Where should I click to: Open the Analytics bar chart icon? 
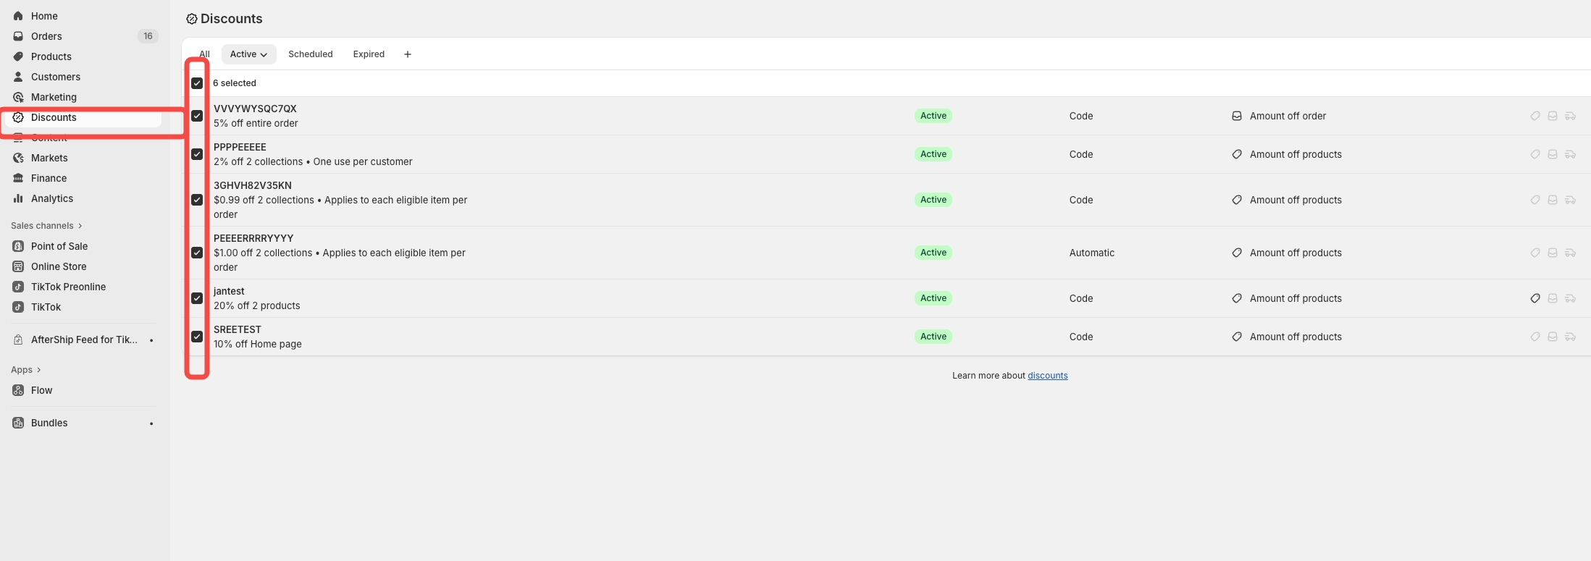(x=18, y=198)
